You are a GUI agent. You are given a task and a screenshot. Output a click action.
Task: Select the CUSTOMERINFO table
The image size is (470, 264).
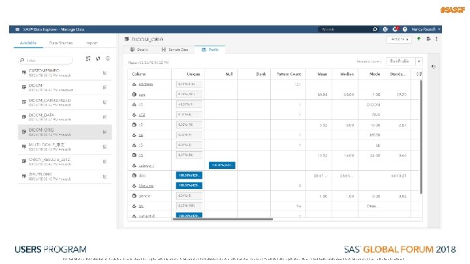point(65,73)
